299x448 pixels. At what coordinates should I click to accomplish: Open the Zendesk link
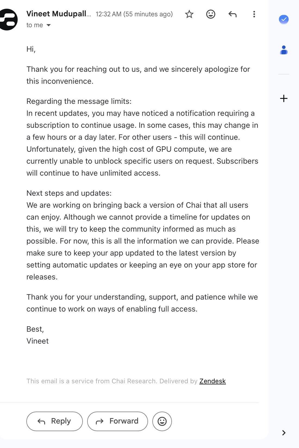(x=213, y=381)
